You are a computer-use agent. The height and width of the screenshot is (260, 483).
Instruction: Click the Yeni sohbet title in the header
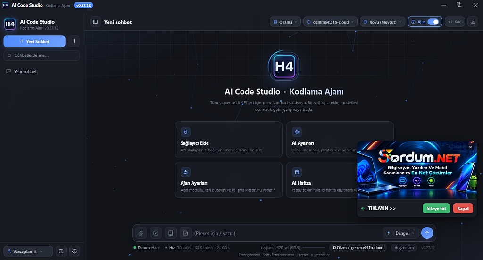117,22
